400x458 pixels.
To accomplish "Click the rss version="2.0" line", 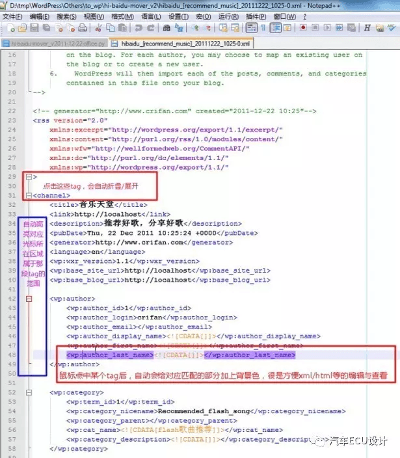I will 70,120.
